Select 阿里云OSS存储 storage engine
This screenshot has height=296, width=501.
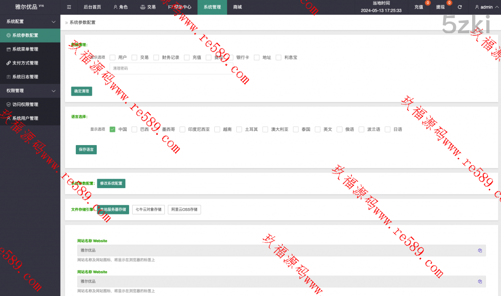tap(184, 210)
